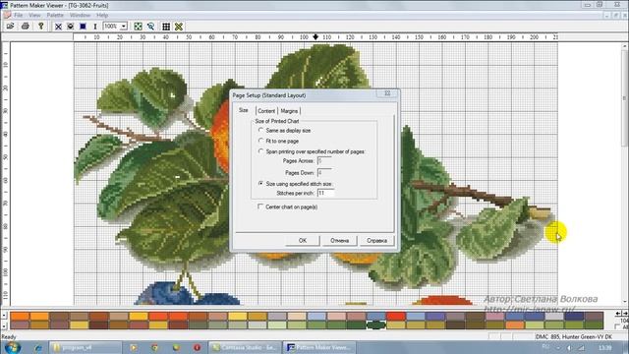Open the View menu
629x354 pixels.
[34, 15]
